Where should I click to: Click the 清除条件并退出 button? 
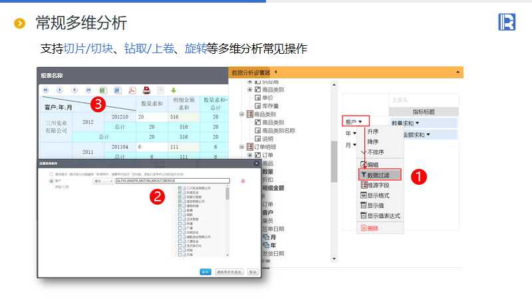[229, 272]
